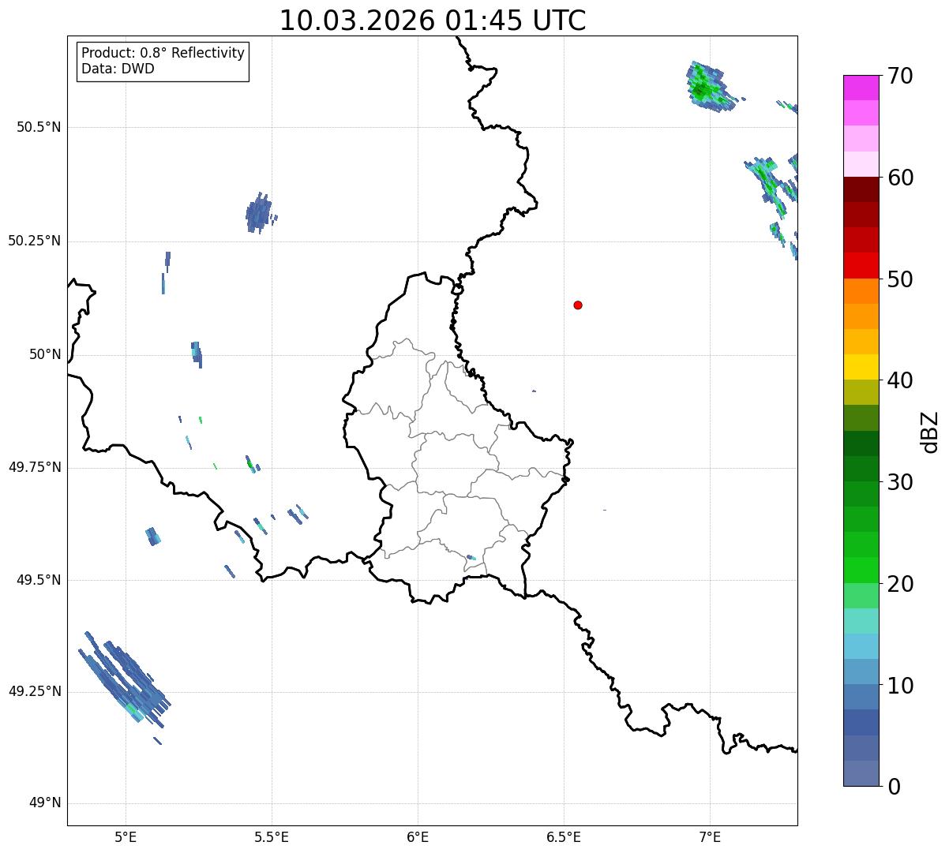Pick the bright green colorbar segment above 20
The image size is (949, 853).
tap(861, 570)
